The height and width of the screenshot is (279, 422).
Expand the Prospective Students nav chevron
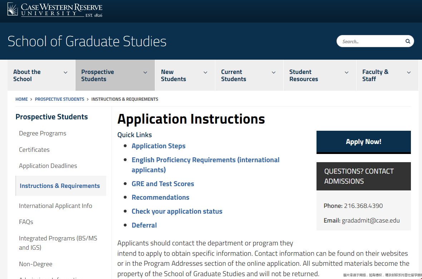pyautogui.click(x=145, y=72)
